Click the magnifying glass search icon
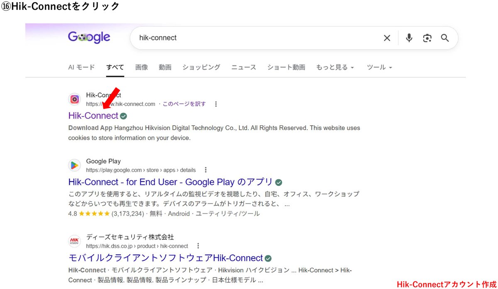498x289 pixels. (x=445, y=38)
